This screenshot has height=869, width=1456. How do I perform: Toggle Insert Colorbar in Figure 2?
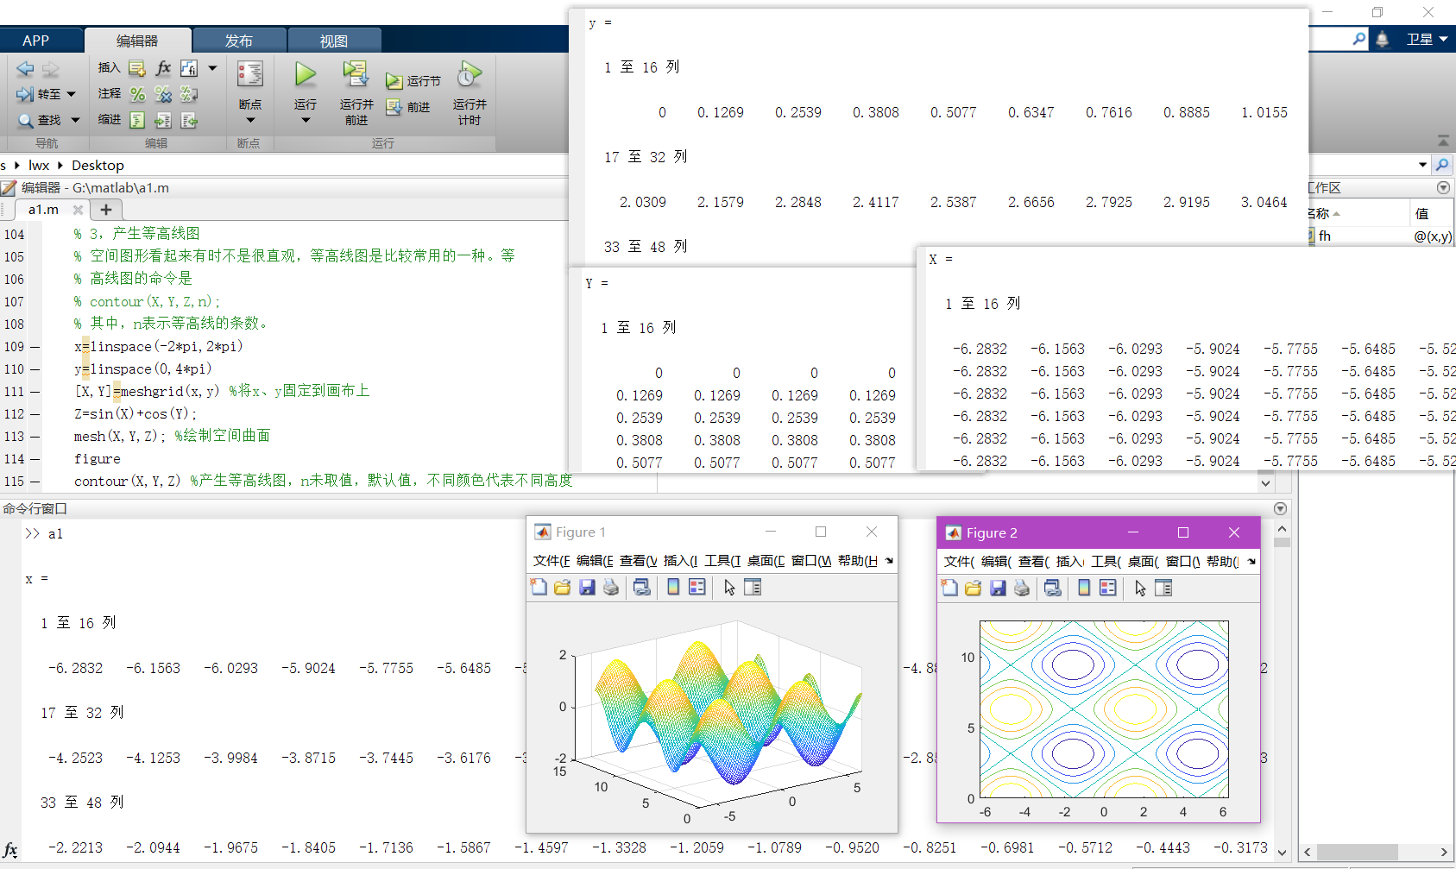coord(1084,589)
